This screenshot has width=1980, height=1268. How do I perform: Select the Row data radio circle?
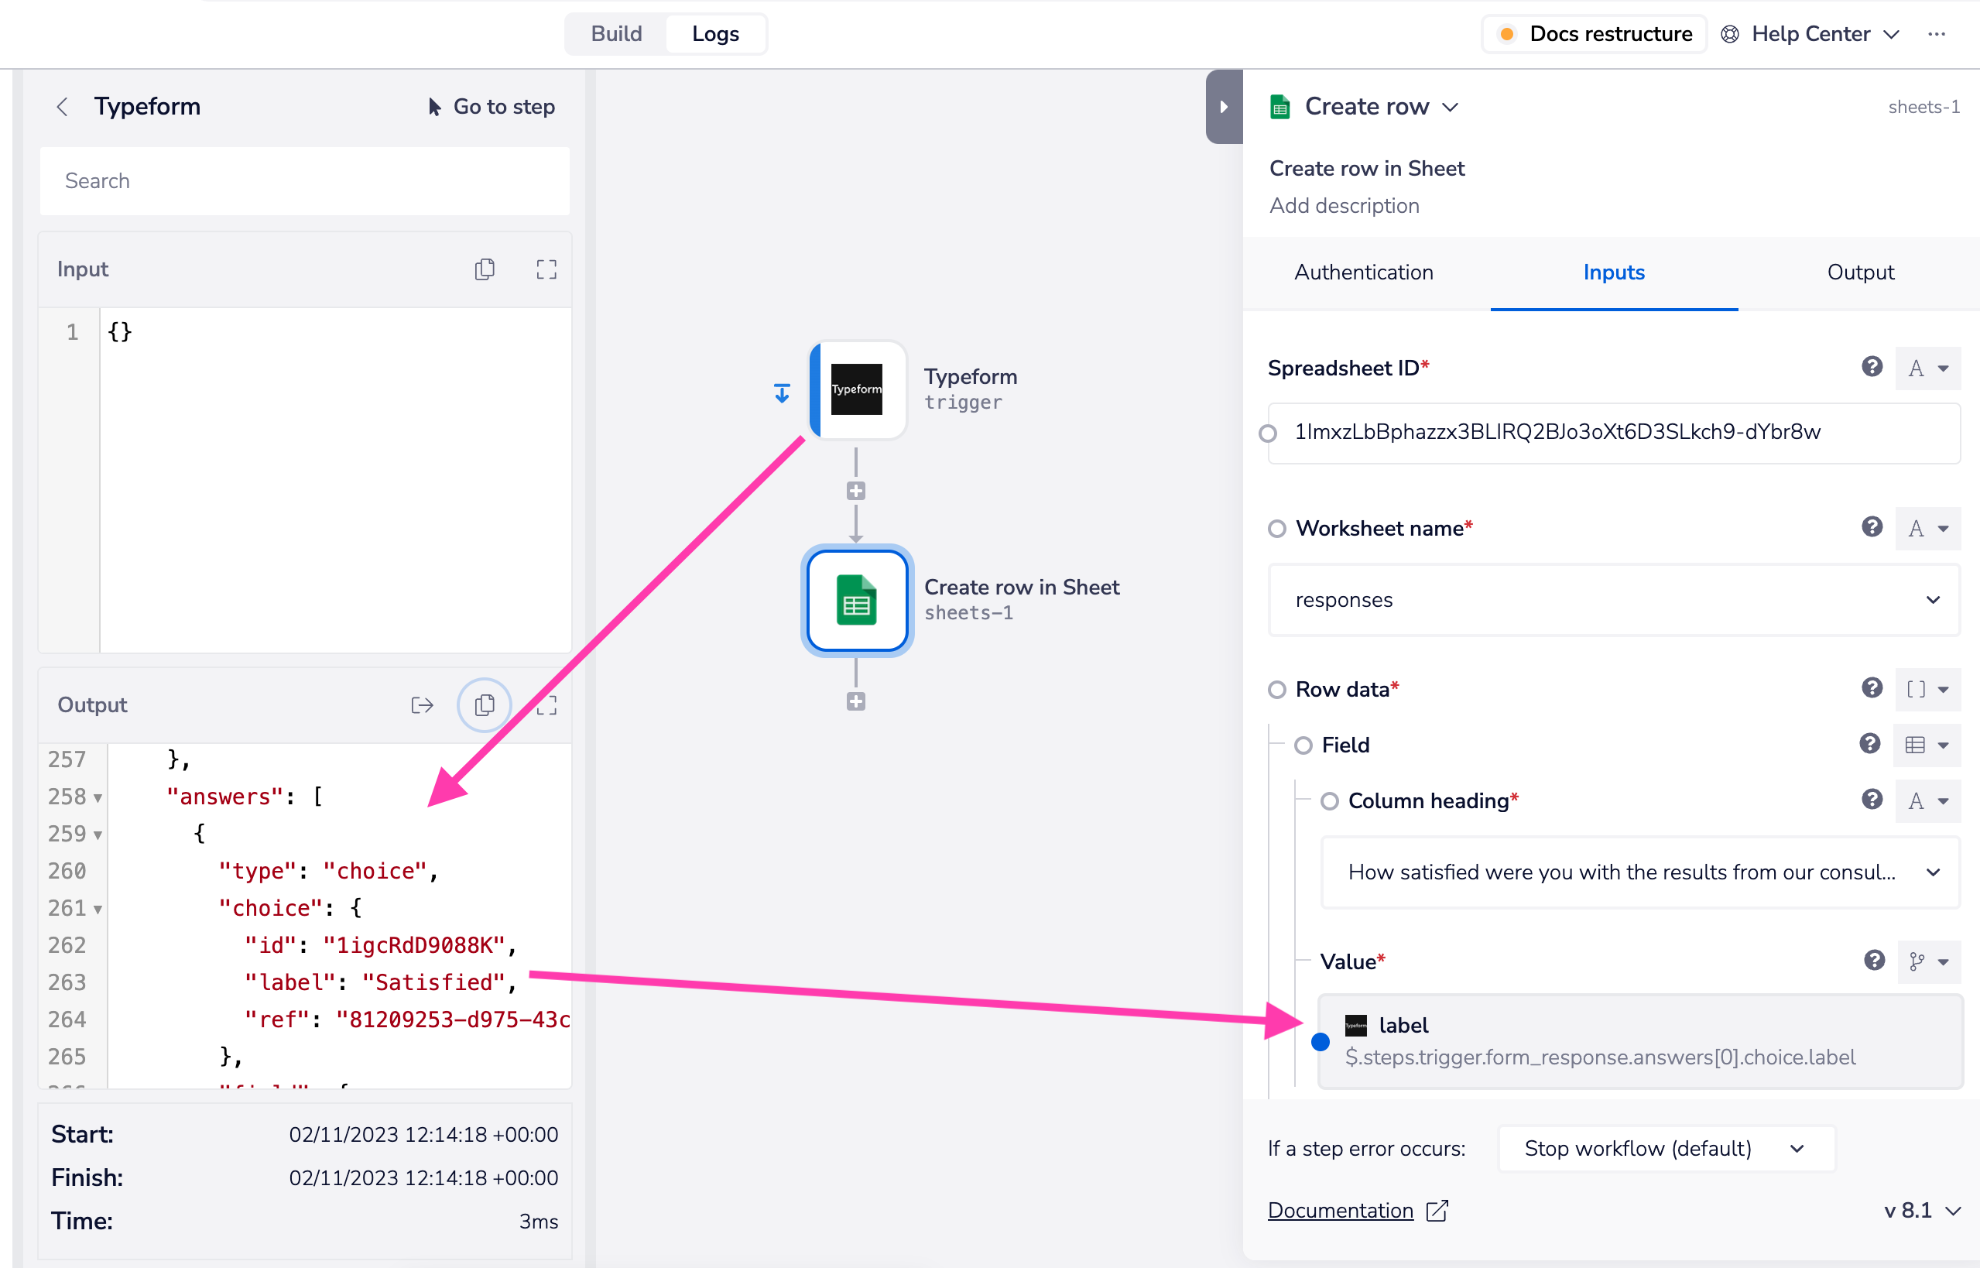tap(1277, 689)
